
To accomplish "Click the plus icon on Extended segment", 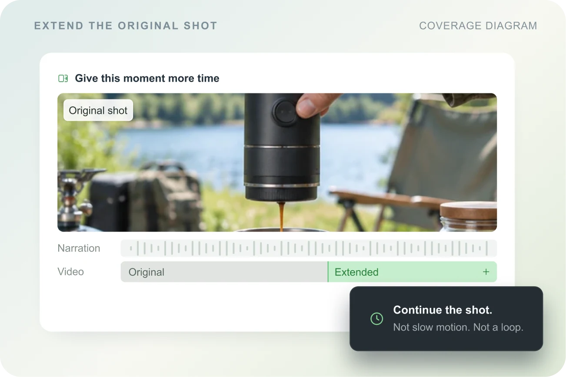I will [486, 272].
